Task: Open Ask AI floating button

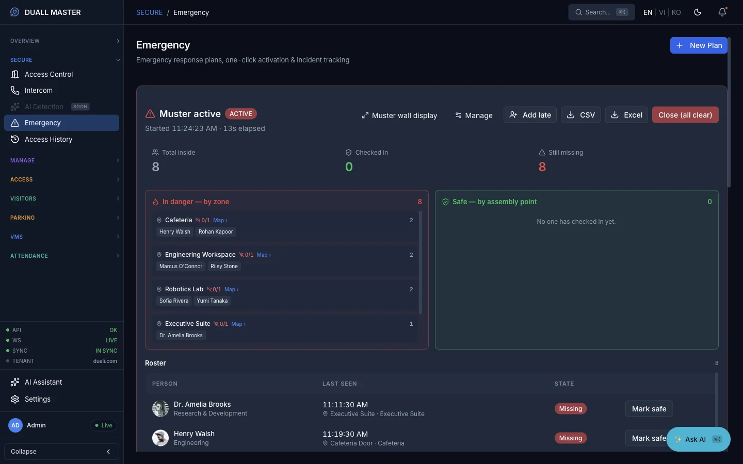Action: 699,439
